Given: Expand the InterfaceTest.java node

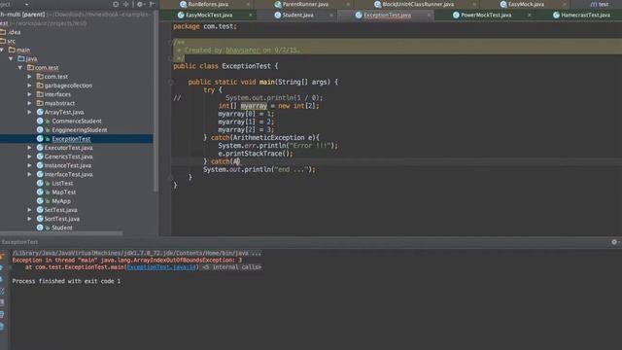Looking at the screenshot, I should pyautogui.click(x=29, y=174).
